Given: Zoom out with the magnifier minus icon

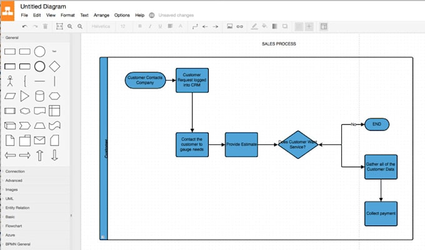Looking at the screenshot, I should click(x=80, y=26).
